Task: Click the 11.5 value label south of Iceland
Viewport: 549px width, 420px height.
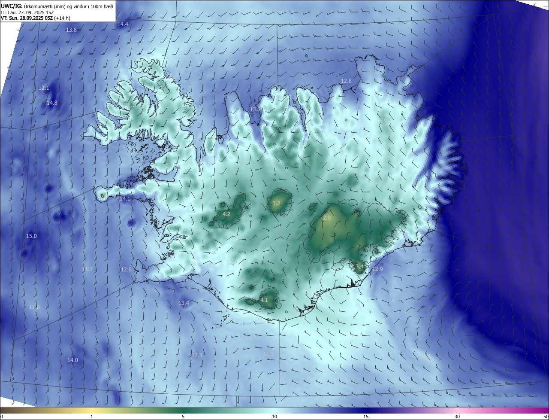Action: [268, 354]
